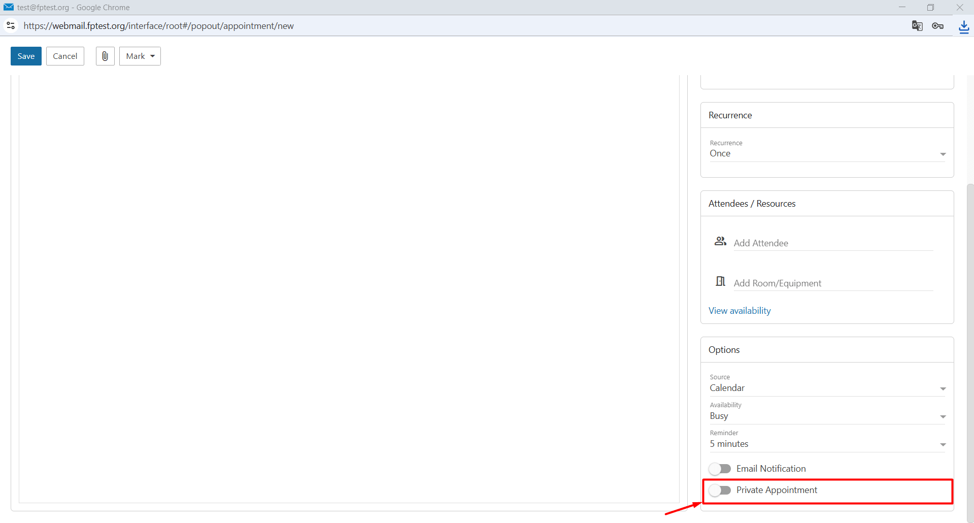Image resolution: width=974 pixels, height=523 pixels.
Task: Expand the Recurrence Once dropdown
Action: pos(827,154)
